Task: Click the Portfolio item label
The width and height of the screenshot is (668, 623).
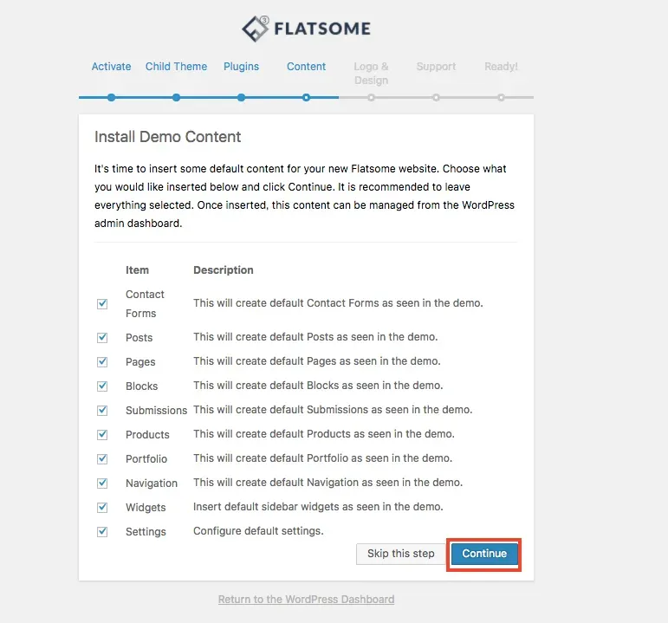Action: click(146, 459)
